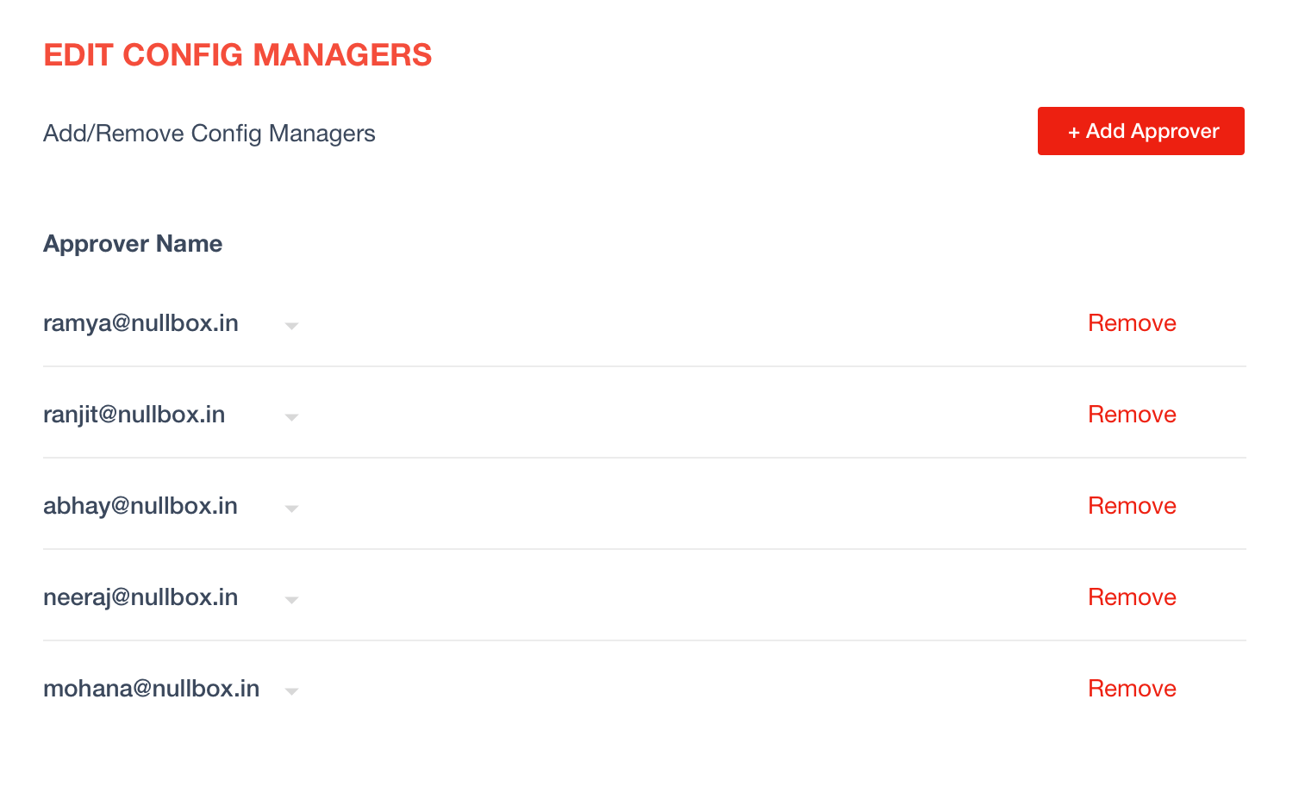1305x793 pixels.
Task: Select the mohana@nullbox.in approver field
Action: tap(172, 689)
